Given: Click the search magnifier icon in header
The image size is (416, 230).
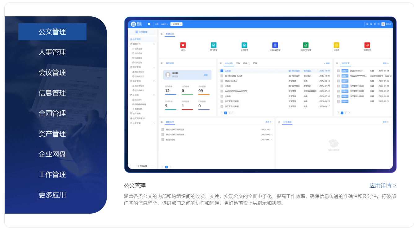Looking at the screenshot, I should (x=367, y=24).
